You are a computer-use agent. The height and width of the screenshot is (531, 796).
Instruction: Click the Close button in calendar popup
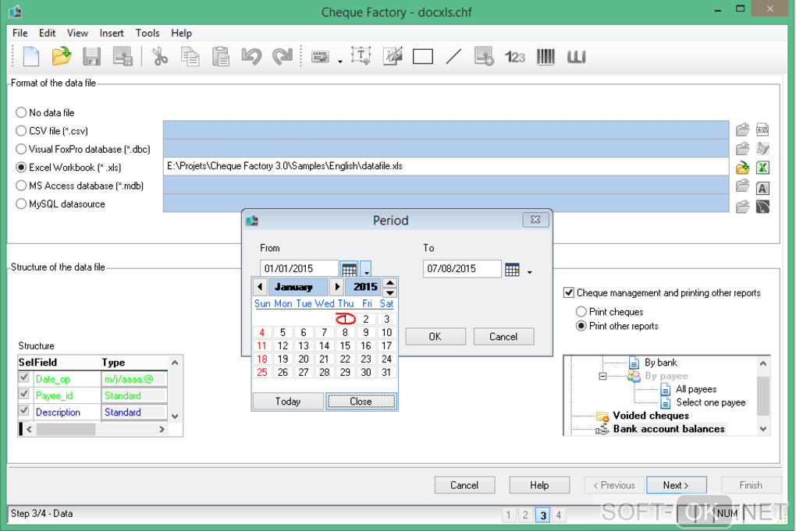pyautogui.click(x=361, y=401)
